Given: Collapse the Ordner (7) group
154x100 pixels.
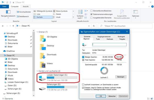Looking at the screenshot, I should click(x=37, y=32).
